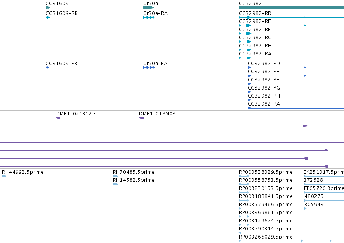344x243 pixels.
Task: Select the Or30a-PA coding exon glyph
Action: (149, 68)
